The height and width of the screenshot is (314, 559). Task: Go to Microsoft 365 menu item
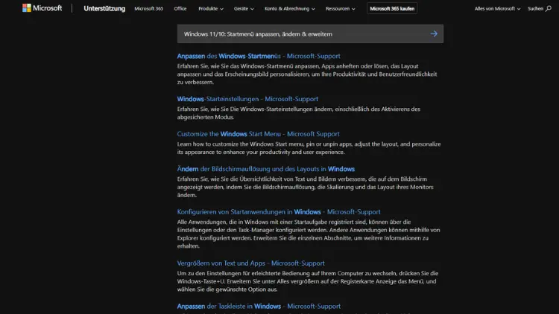click(148, 8)
